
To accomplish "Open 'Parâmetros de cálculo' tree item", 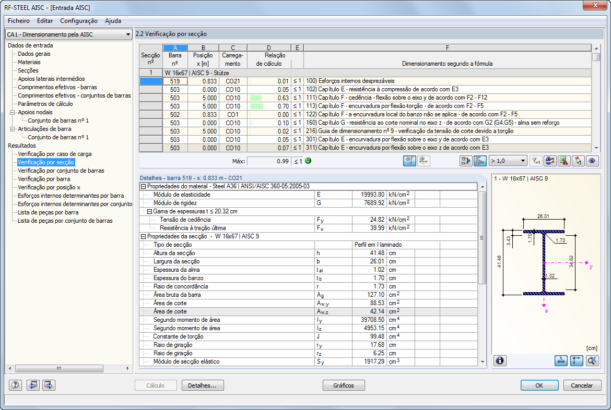I will (x=45, y=104).
